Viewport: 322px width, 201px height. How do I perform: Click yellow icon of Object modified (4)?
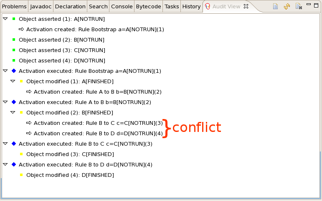[x=21, y=175]
